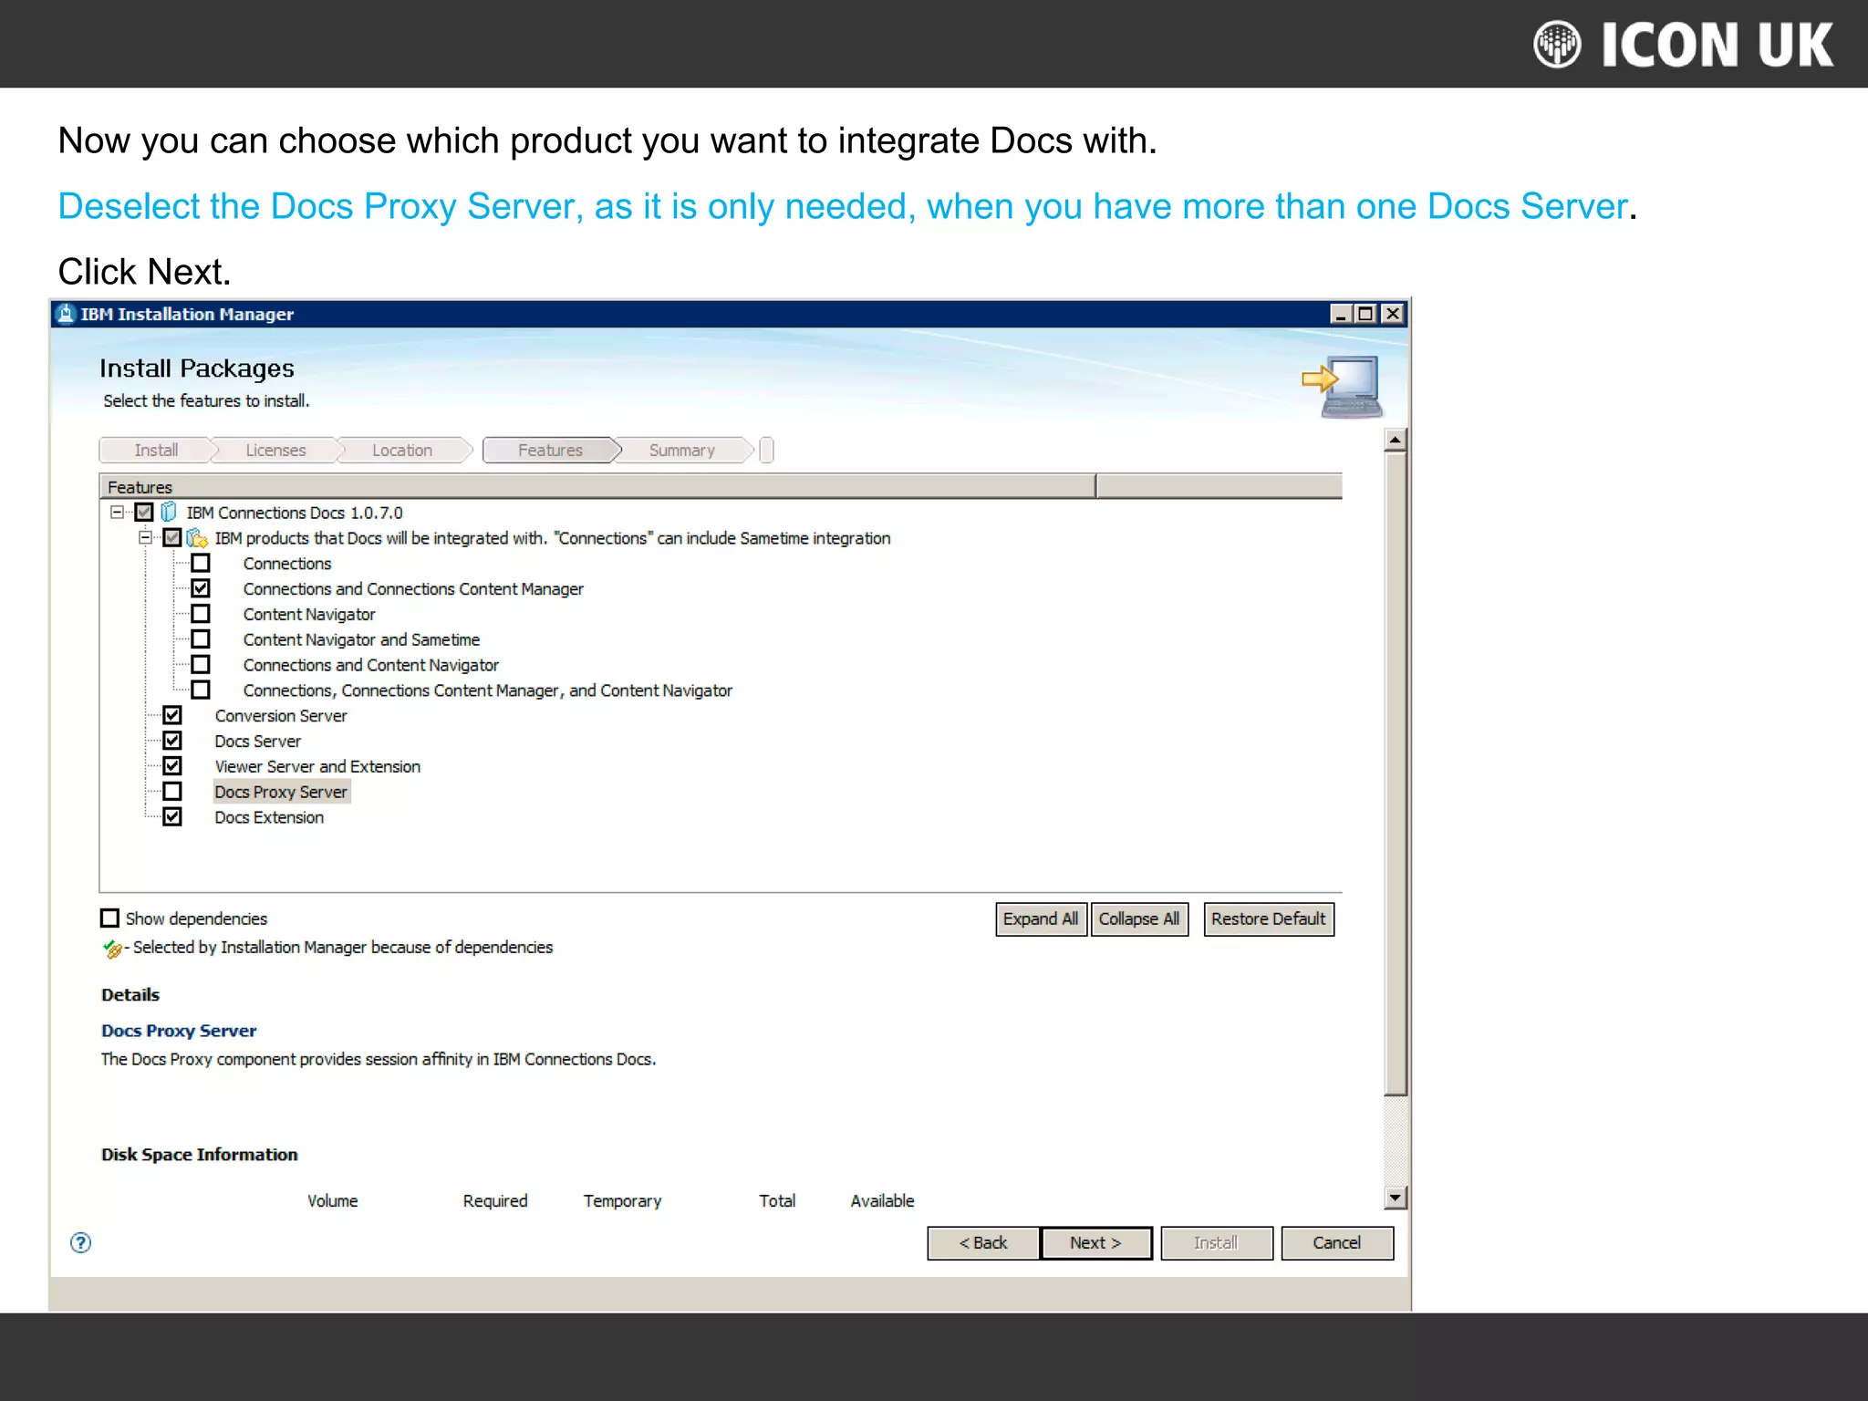
Task: Select the Content Navigator and Sametime label
Action: coord(361,640)
